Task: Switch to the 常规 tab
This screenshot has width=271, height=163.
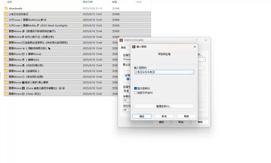Action: pyautogui.click(x=123, y=48)
